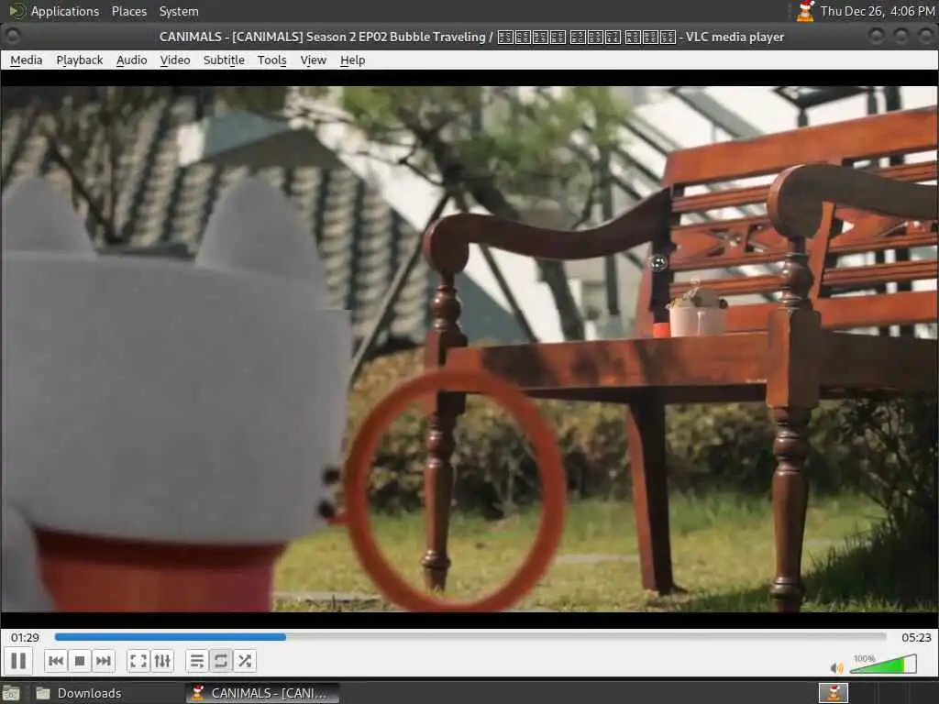Seek using the playback progress bar

[x=470, y=637]
